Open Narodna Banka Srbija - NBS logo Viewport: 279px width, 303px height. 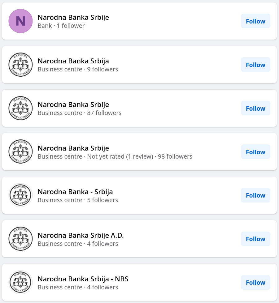click(20, 282)
